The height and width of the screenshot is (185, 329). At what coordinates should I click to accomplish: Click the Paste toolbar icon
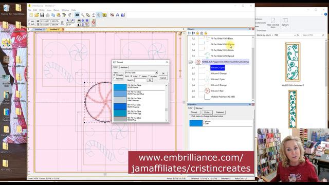[x=59, y=15]
